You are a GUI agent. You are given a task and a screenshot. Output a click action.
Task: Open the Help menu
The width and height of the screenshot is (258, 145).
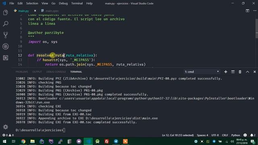(89, 3)
